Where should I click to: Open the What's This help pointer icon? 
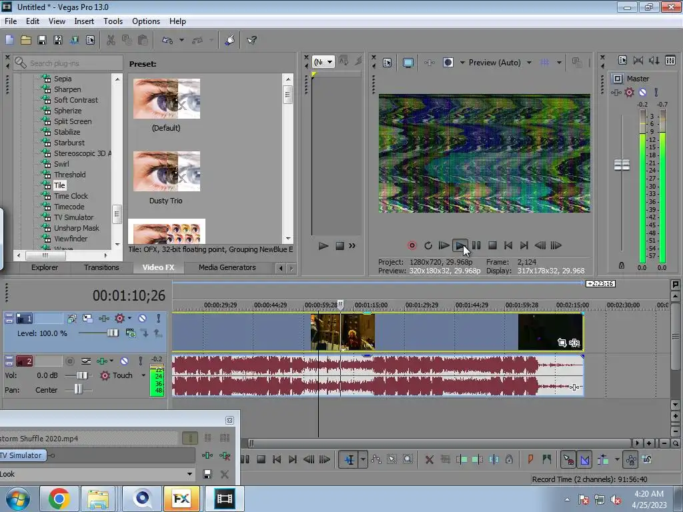[x=251, y=41]
